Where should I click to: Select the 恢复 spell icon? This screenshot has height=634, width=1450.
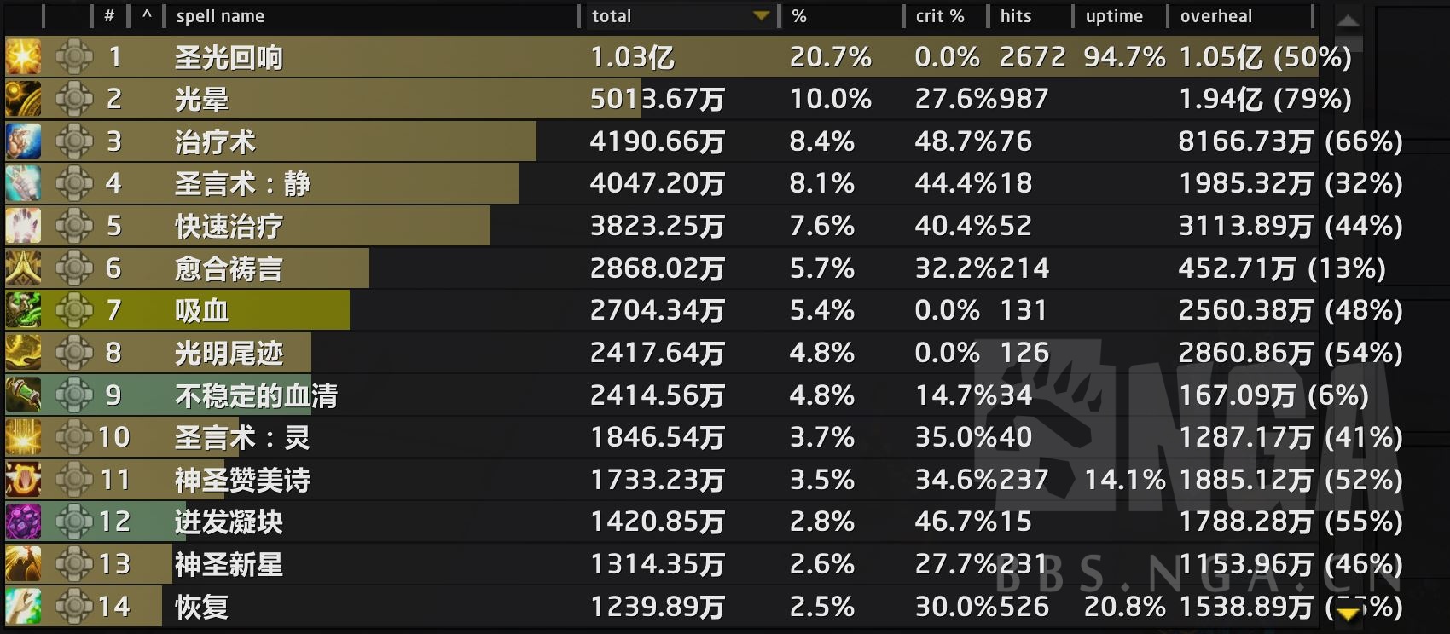pos(23,606)
